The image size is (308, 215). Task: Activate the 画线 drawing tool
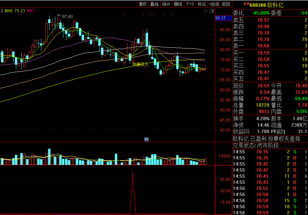point(178,4)
